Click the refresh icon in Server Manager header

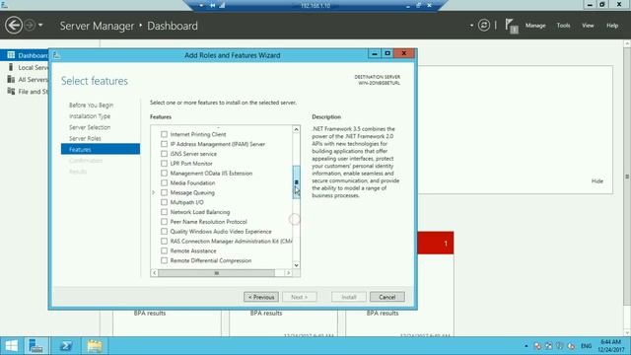[484, 26]
